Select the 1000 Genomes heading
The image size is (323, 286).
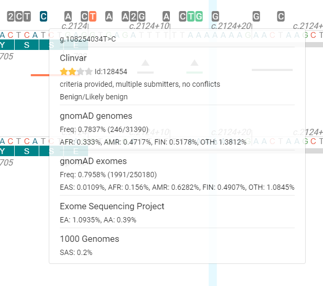[x=90, y=239]
